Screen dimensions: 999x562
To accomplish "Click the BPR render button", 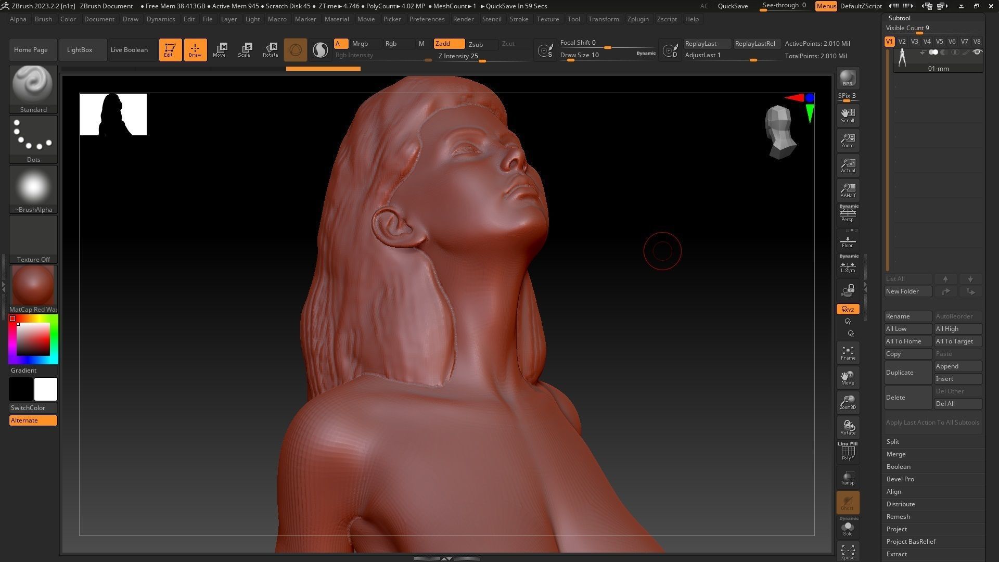I will 848,78.
